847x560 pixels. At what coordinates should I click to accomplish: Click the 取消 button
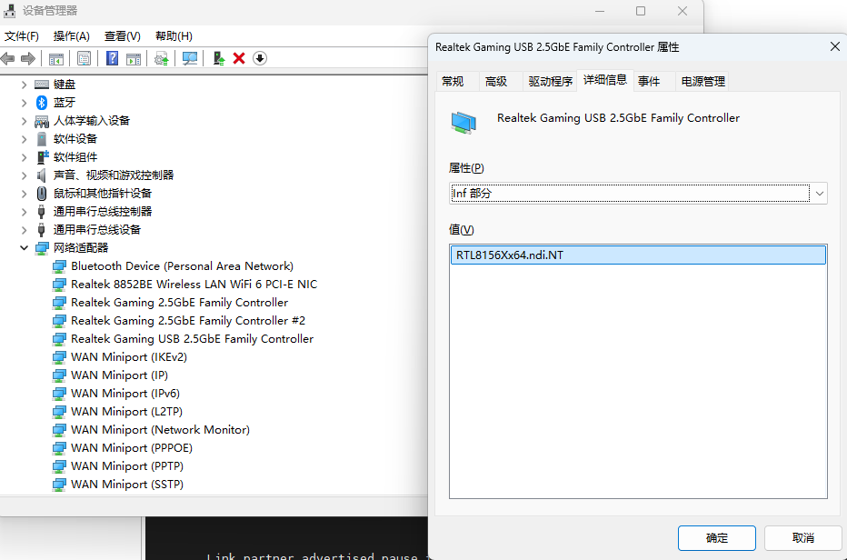pyautogui.click(x=802, y=538)
